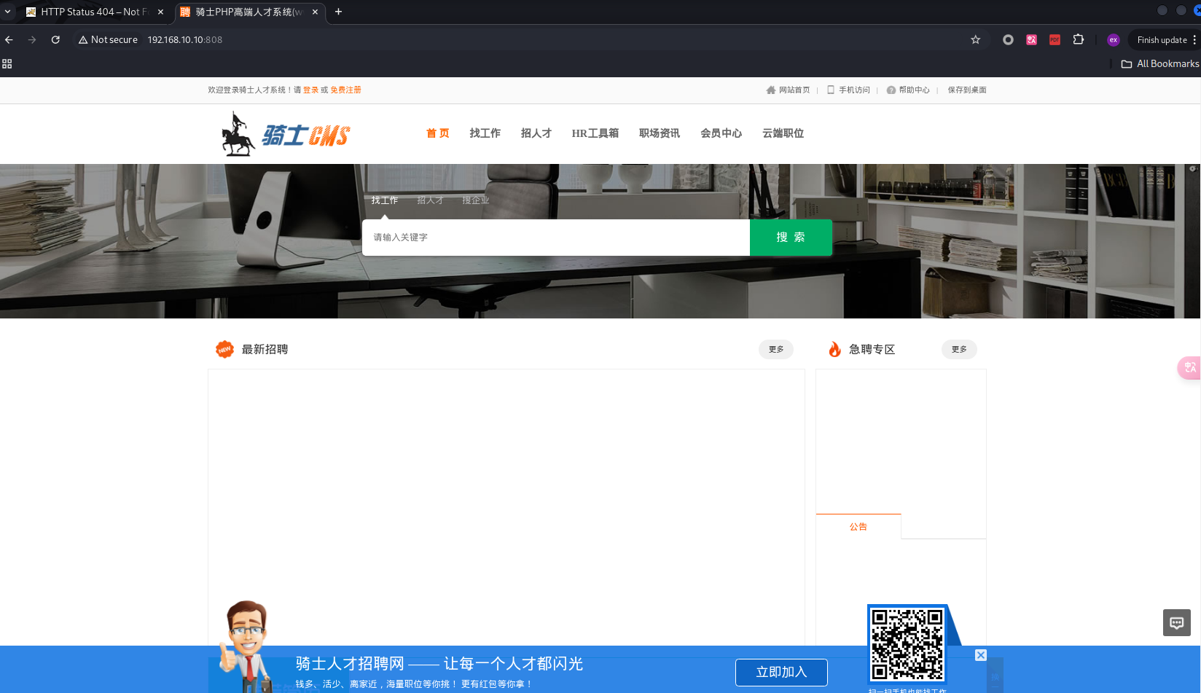Screen dimensions: 1201x693
Task: Click the PDF extension icon
Action: pyautogui.click(x=1055, y=40)
